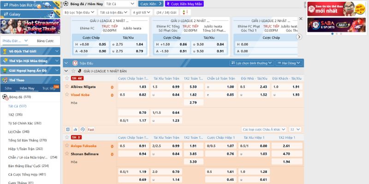The image size is (369, 184).
Task: Favorite the Albirex Niigata team star
Action: coord(66,86)
